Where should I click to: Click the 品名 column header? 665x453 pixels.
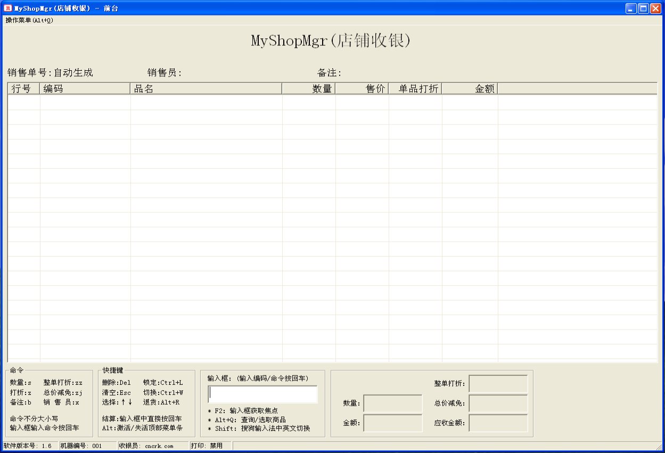[x=206, y=89]
